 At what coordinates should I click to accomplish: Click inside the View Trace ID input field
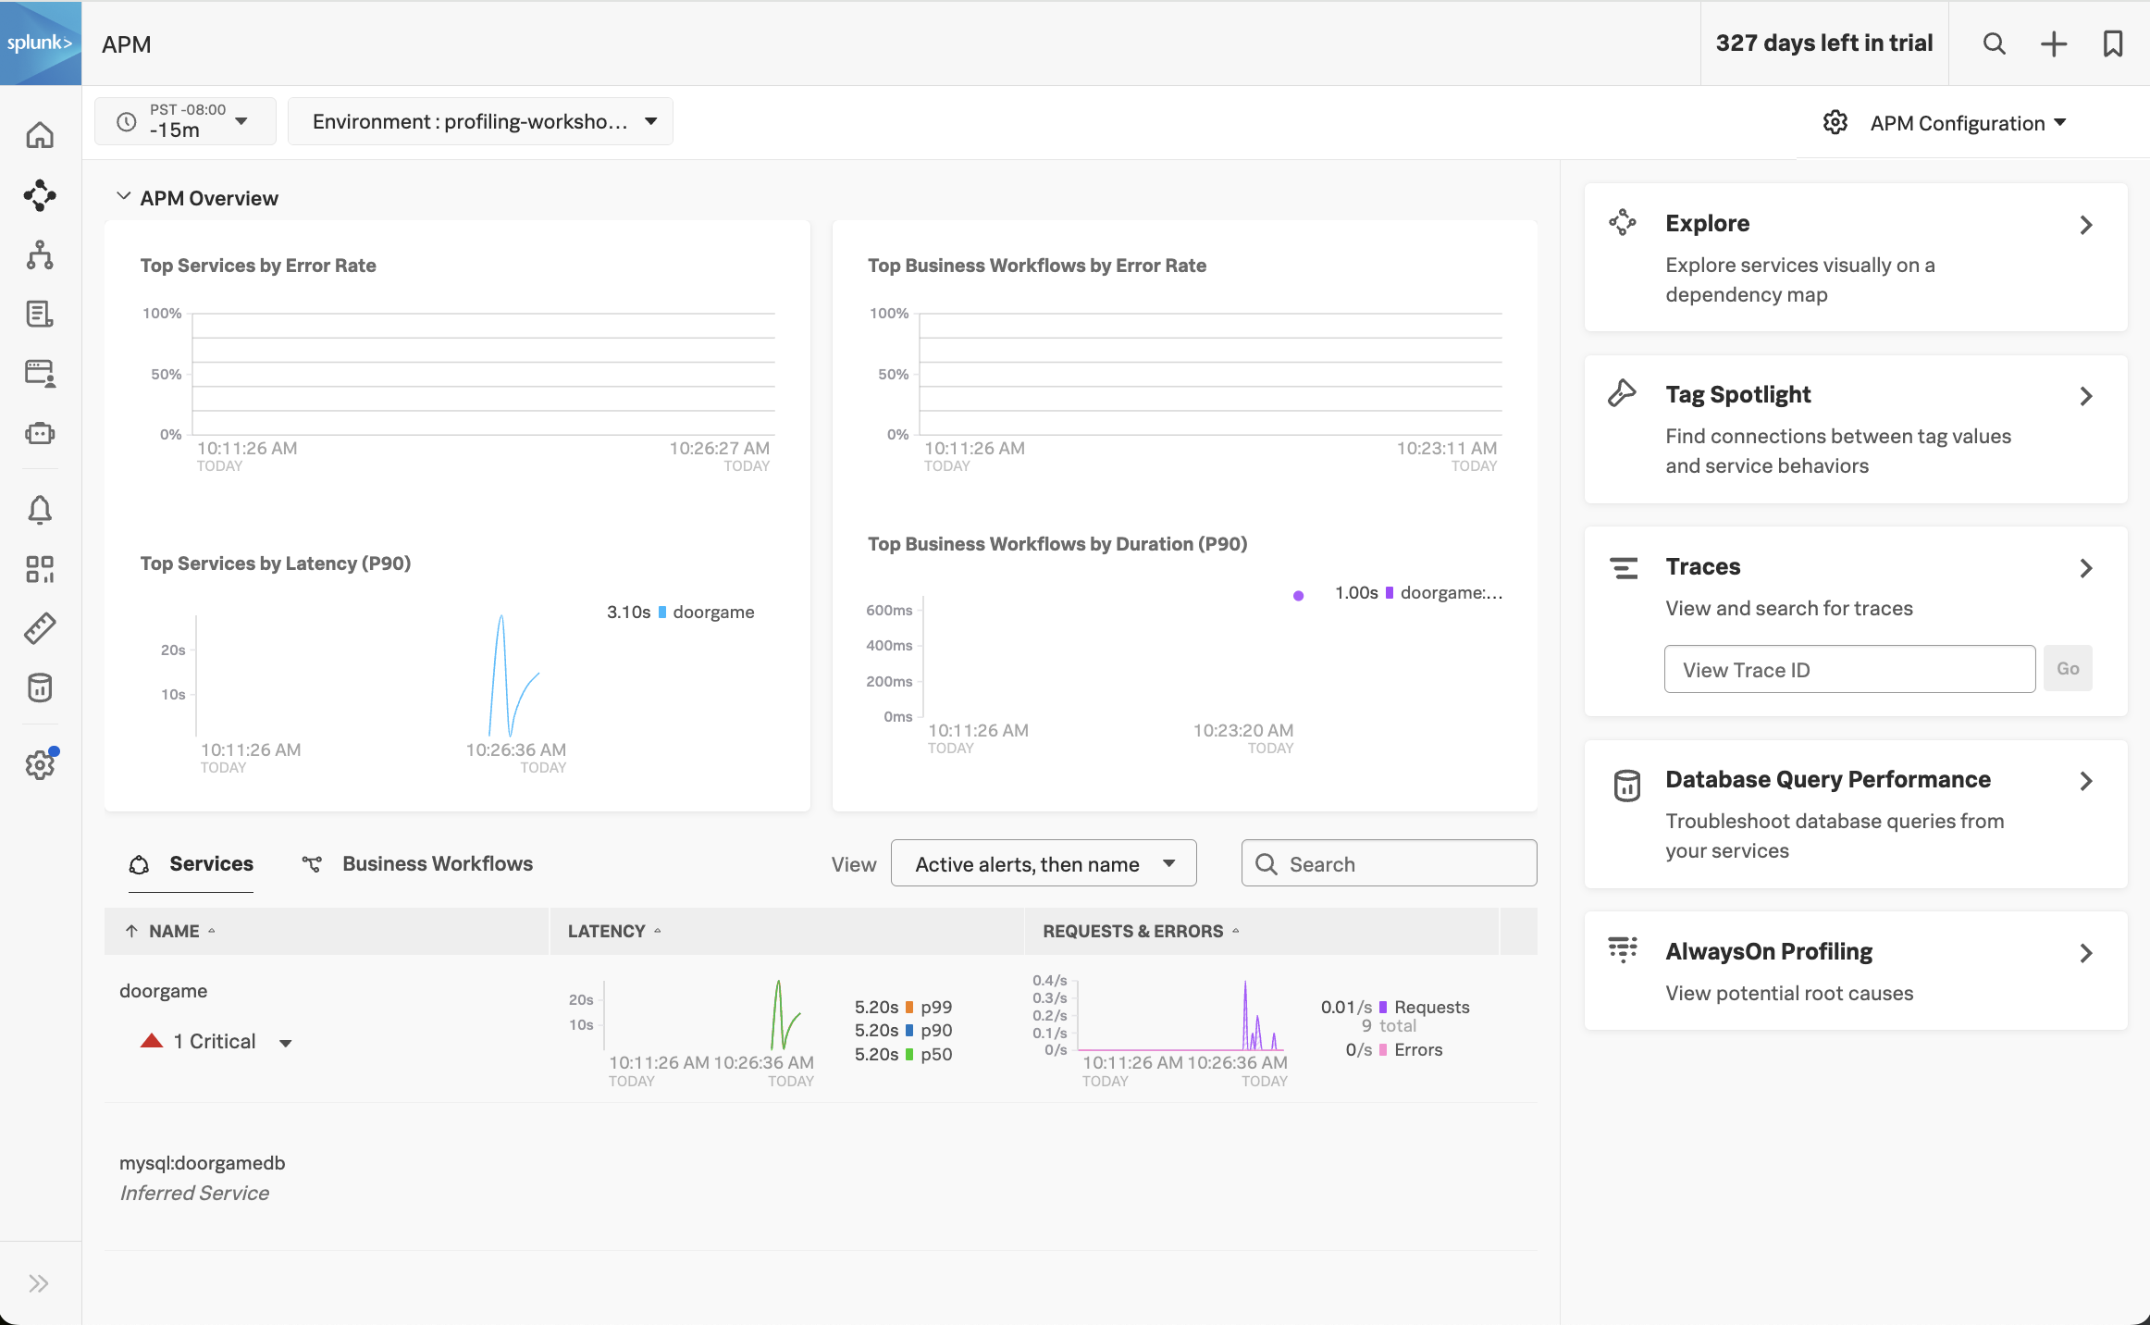(1848, 668)
